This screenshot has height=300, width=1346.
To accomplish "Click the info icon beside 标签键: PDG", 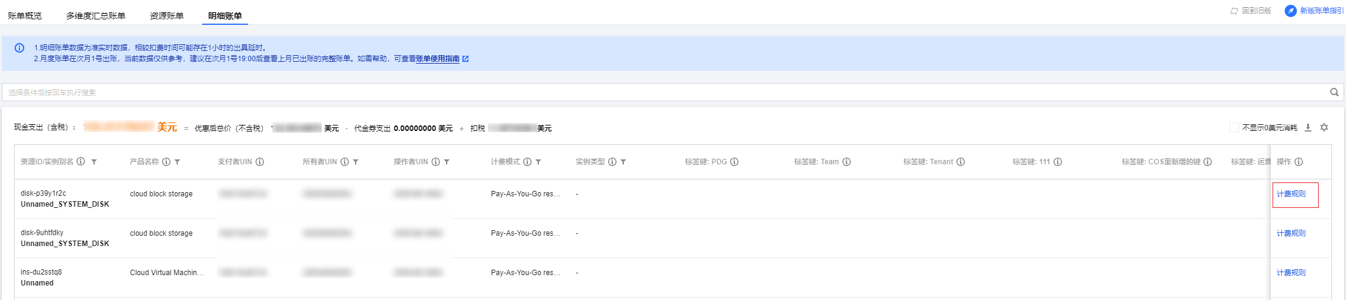I will (734, 162).
